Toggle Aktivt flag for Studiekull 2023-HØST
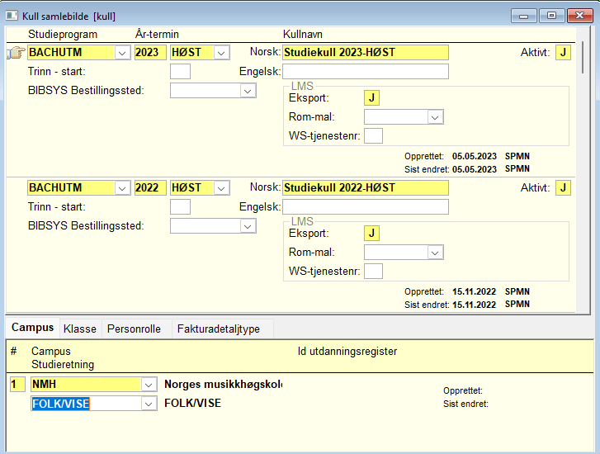Screen dimensions: 600x454 coord(563,53)
